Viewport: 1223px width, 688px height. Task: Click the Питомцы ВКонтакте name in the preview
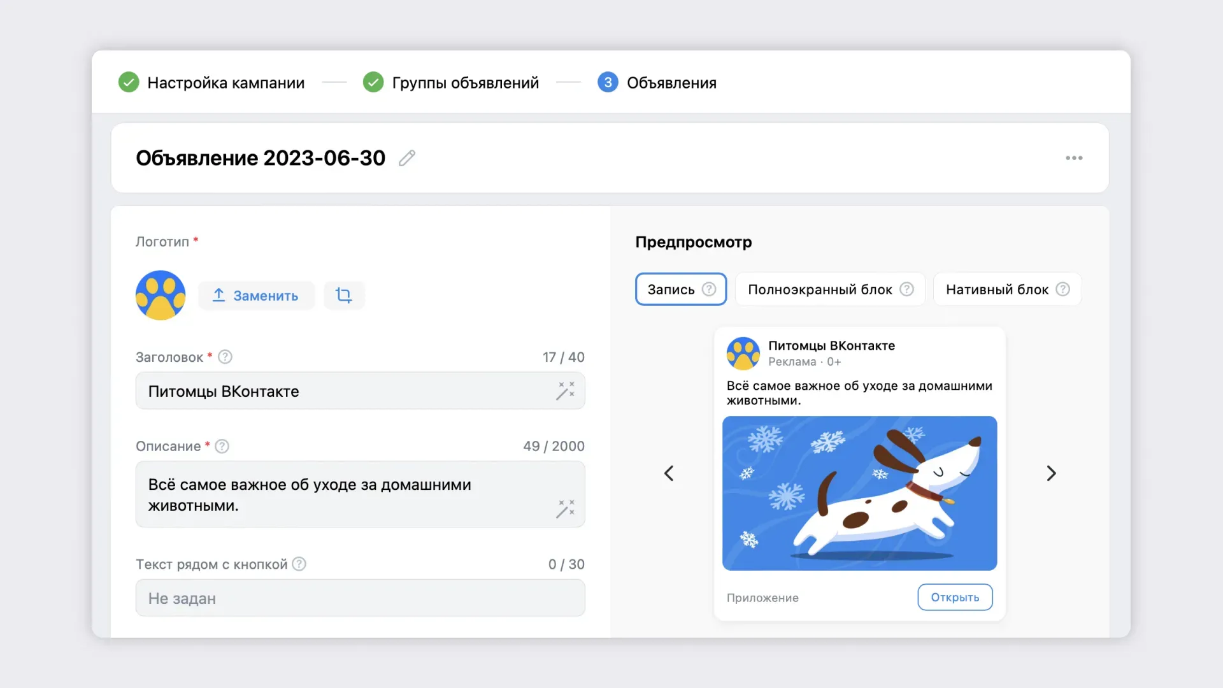pyautogui.click(x=831, y=345)
